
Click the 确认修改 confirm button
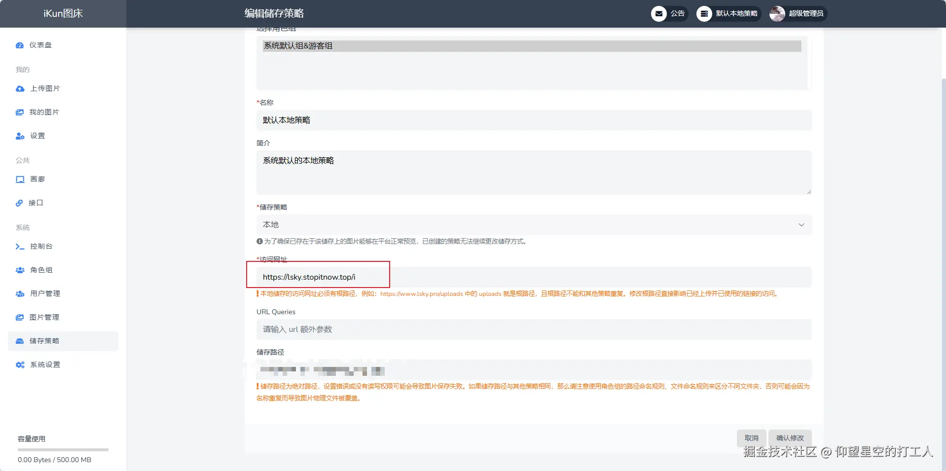coord(790,438)
